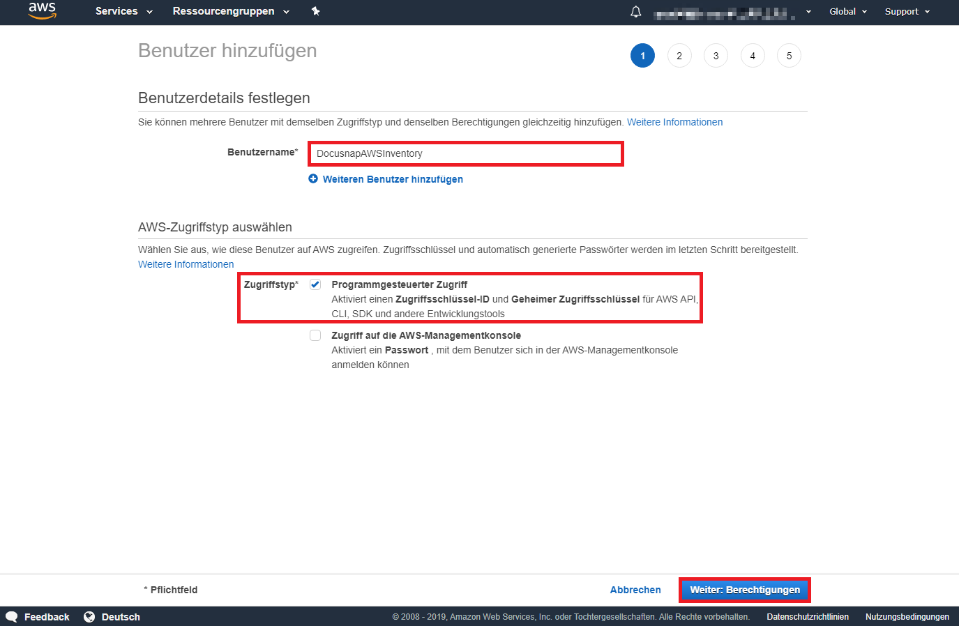Open the Services menu

pyautogui.click(x=123, y=11)
